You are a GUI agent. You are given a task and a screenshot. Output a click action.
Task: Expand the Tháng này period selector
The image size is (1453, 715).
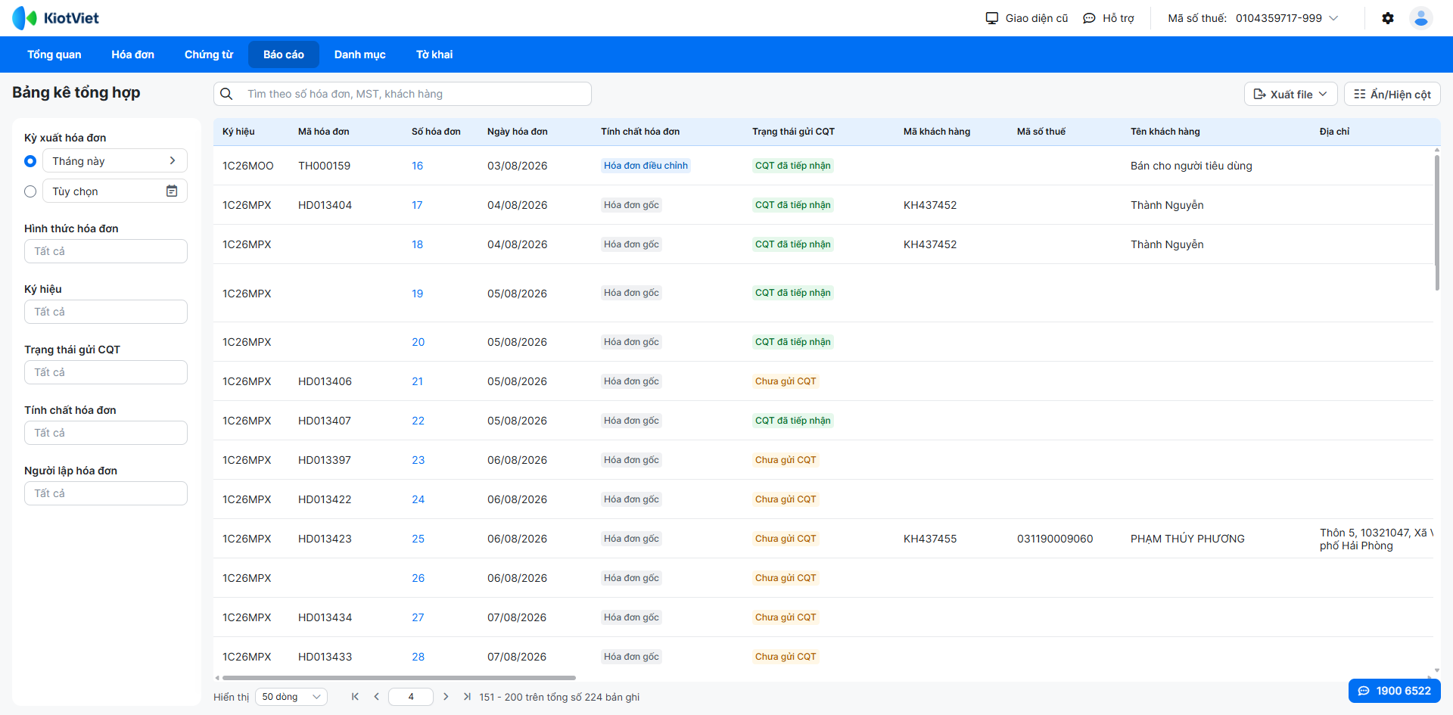pyautogui.click(x=115, y=161)
